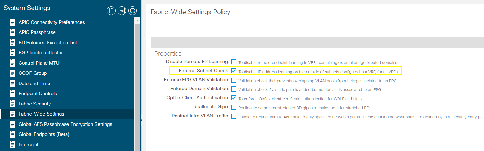The height and width of the screenshot is (151, 484).
Task: Click document icon beside Control Plane MTU
Action: coord(13,63)
